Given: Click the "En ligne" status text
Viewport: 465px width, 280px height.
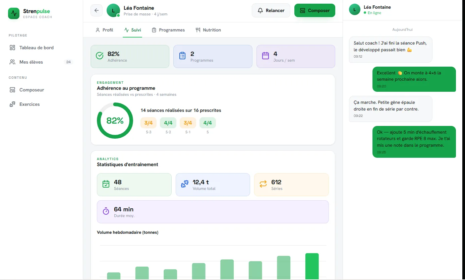Looking at the screenshot, I should 374,13.
